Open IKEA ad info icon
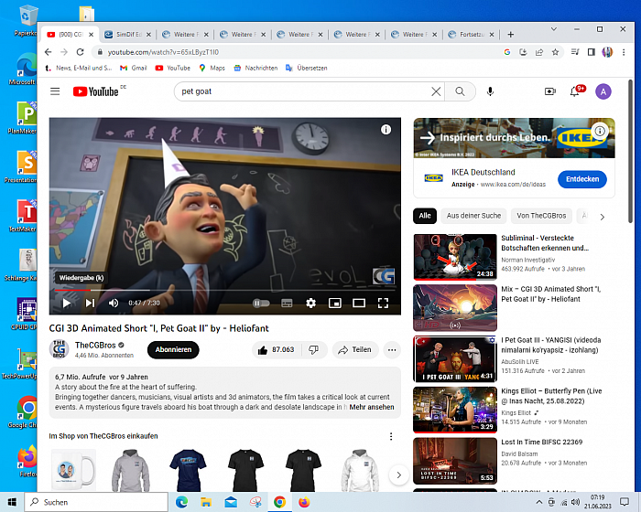641x512 pixels. (600, 131)
